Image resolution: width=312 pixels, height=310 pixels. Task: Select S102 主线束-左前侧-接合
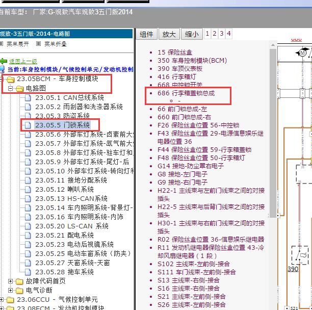tap(194, 264)
